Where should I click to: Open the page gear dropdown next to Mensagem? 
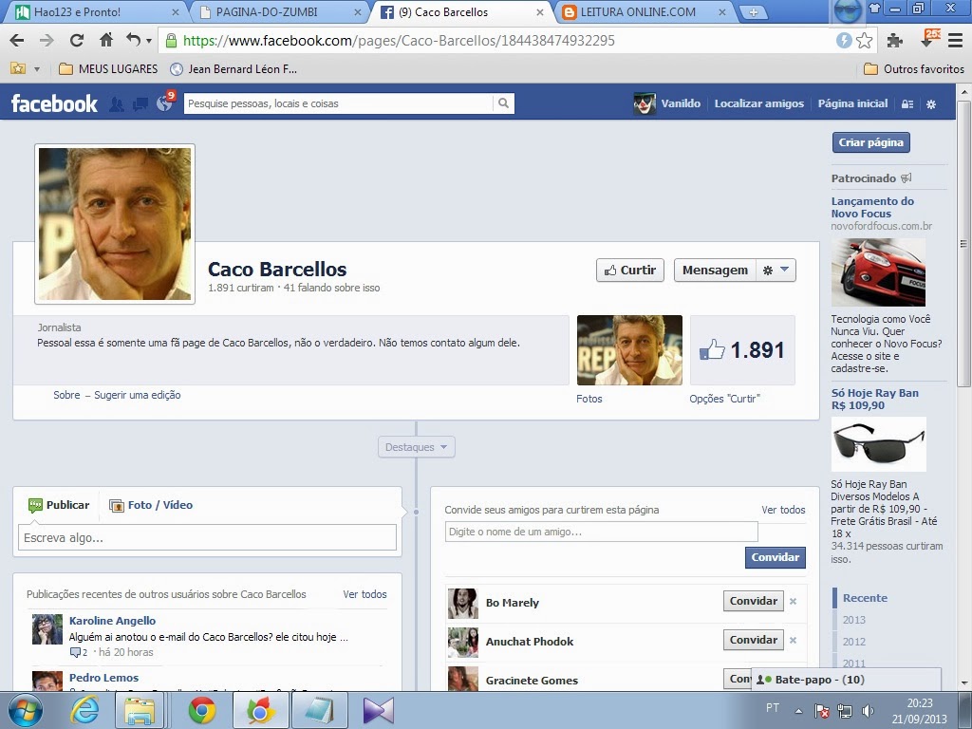point(776,271)
